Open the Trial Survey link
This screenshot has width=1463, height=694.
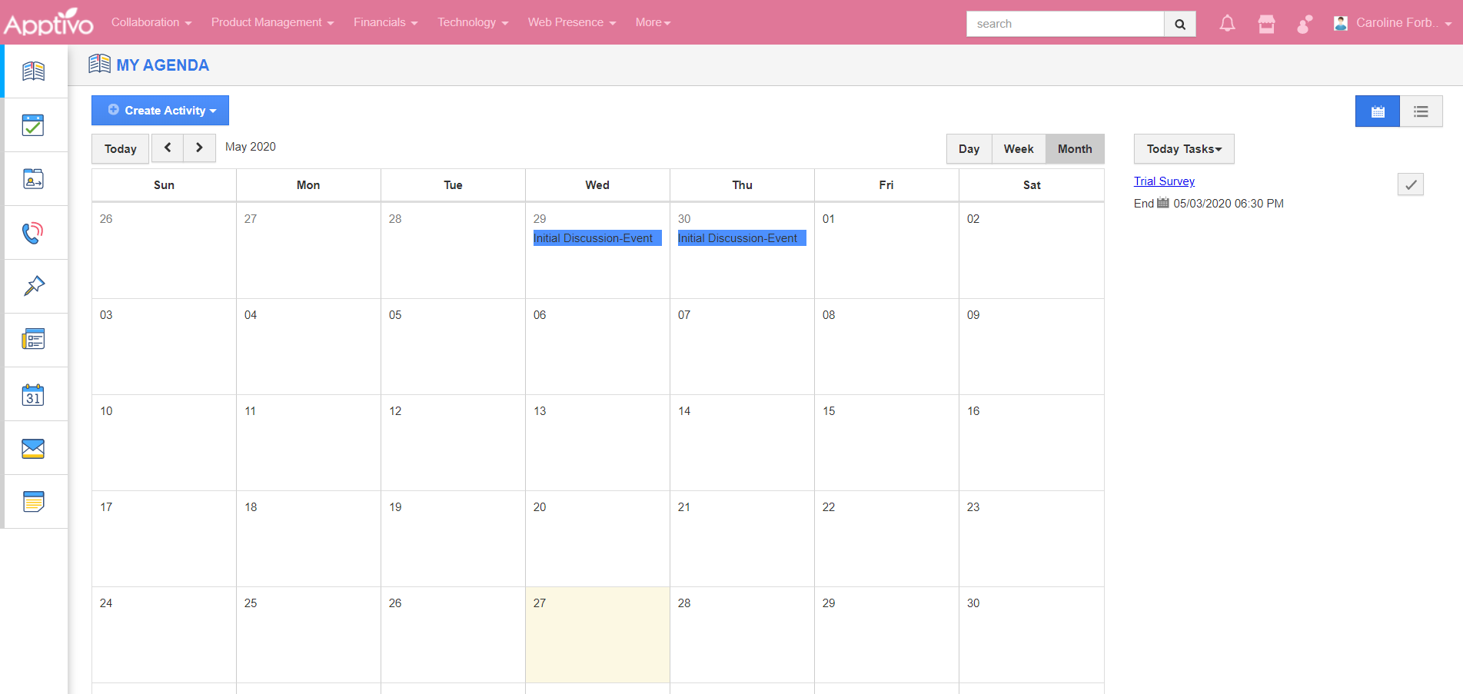[x=1164, y=181]
